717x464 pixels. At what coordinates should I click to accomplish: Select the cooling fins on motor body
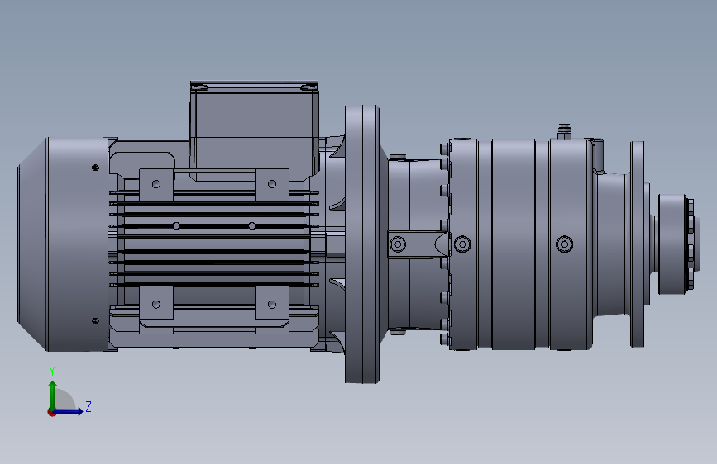click(214, 238)
